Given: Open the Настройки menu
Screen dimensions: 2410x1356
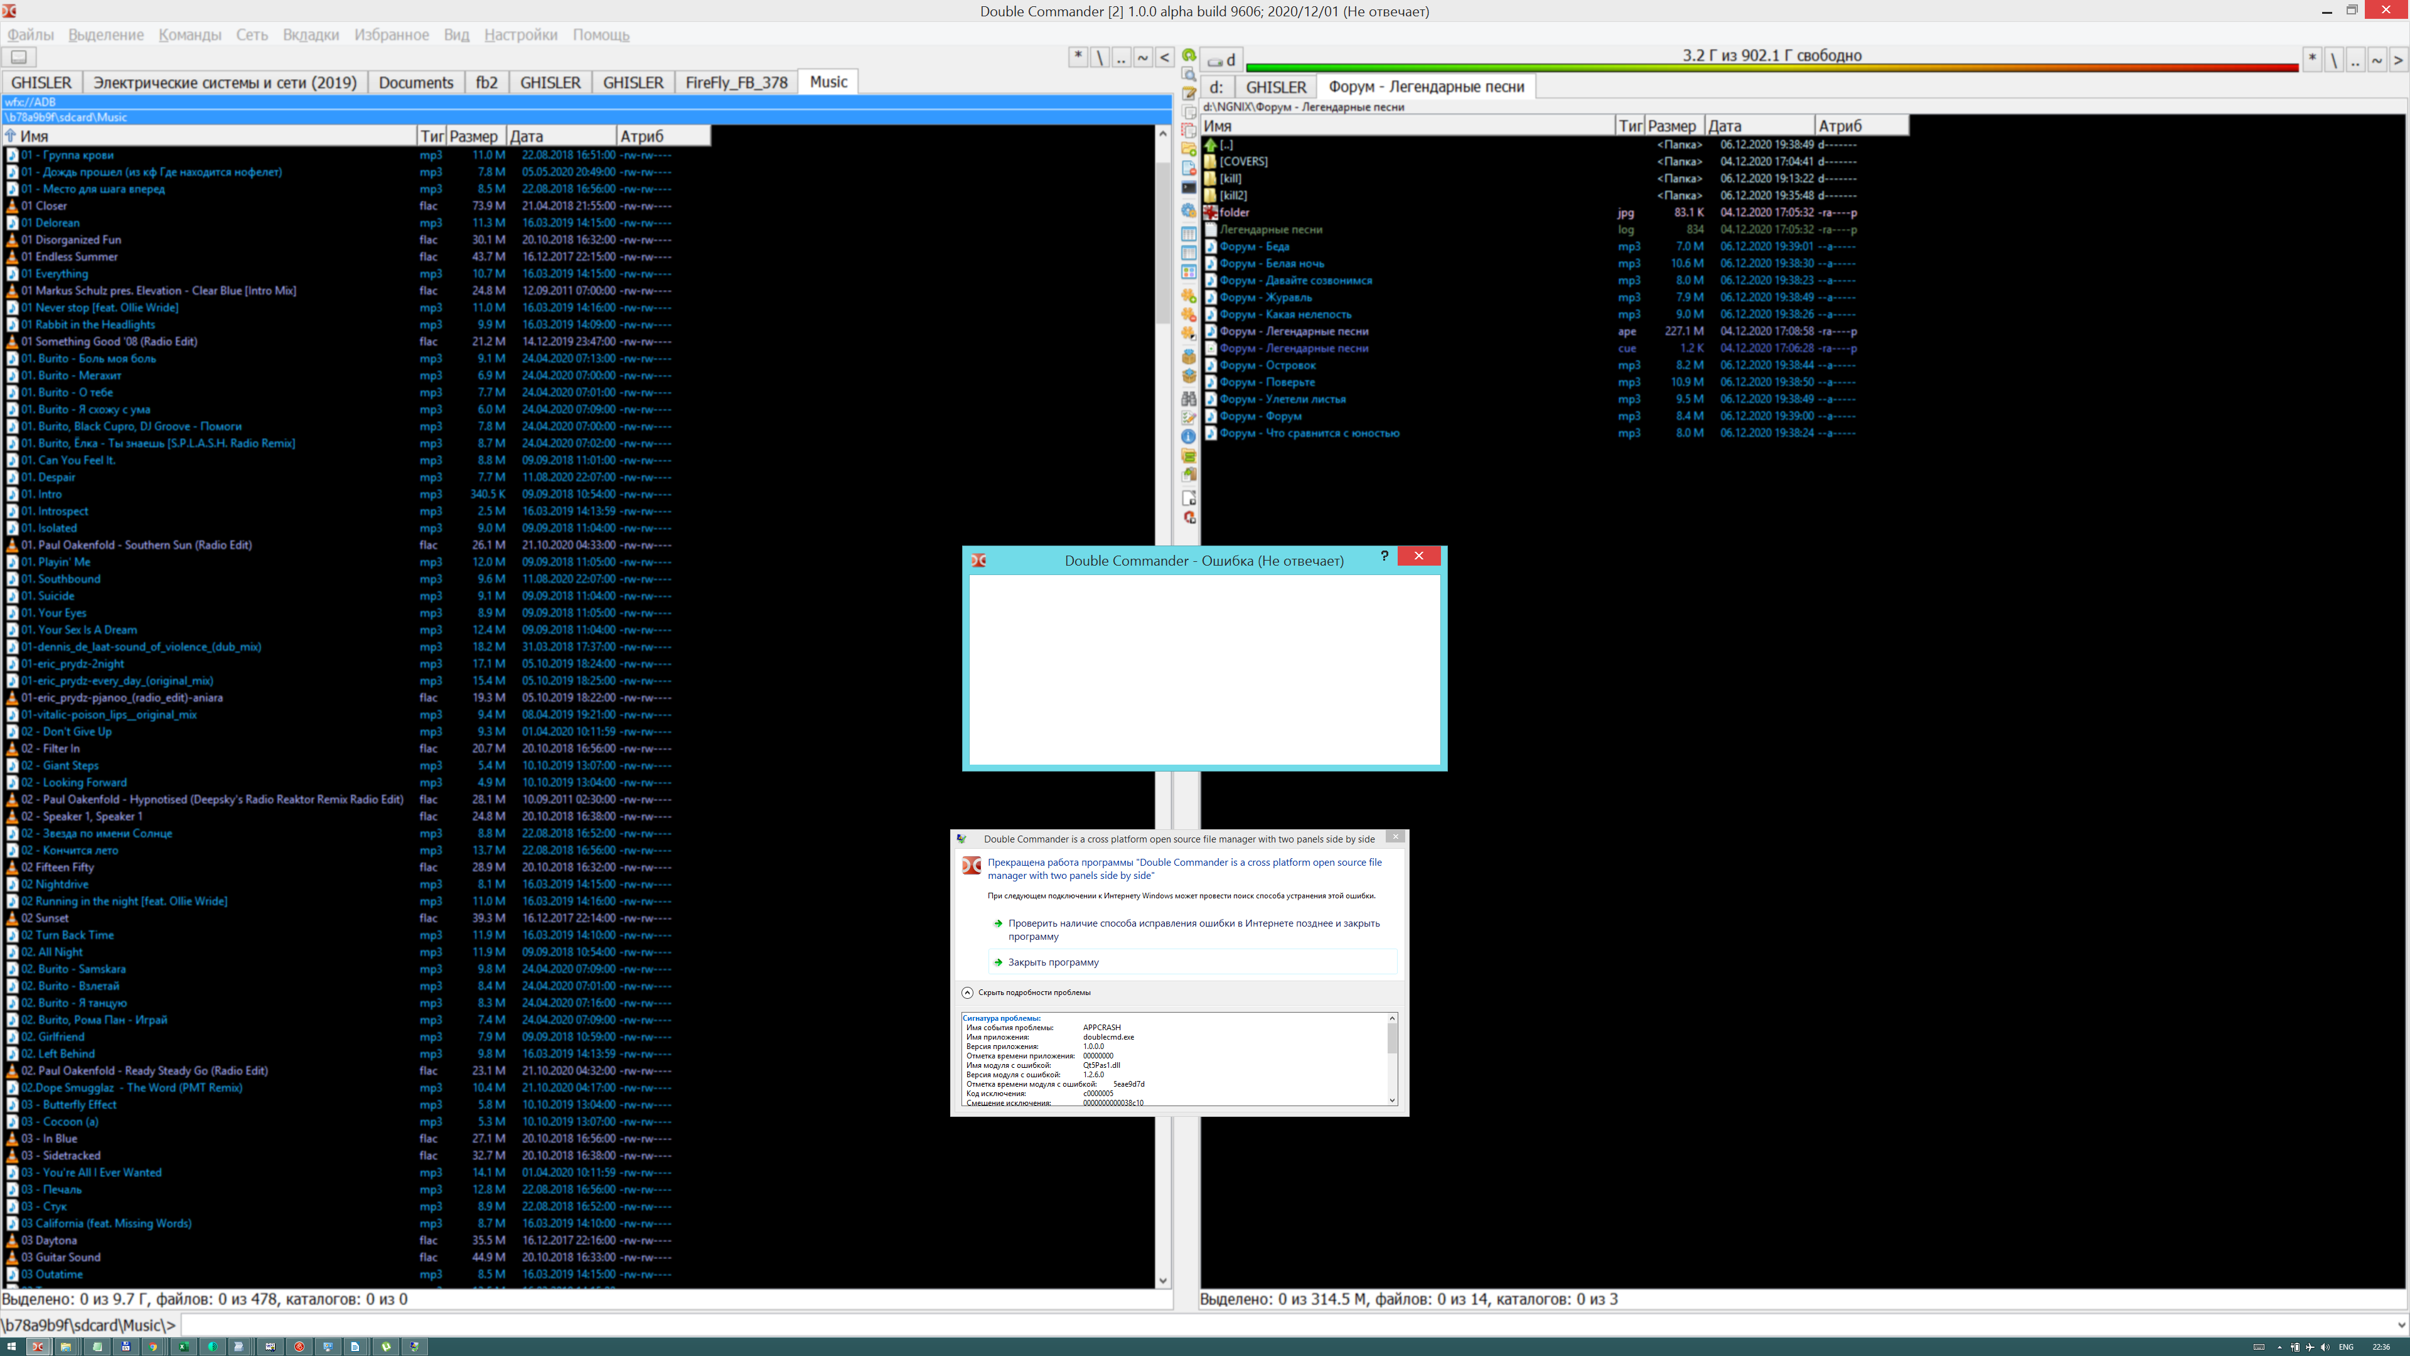Looking at the screenshot, I should point(520,35).
